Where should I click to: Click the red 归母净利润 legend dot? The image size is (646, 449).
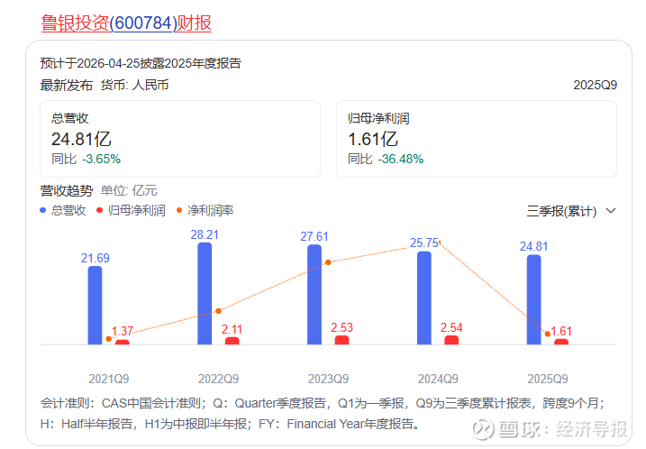tap(99, 210)
